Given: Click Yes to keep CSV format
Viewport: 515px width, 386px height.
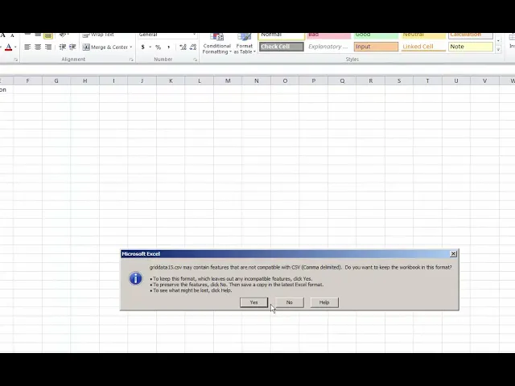Looking at the screenshot, I should (x=253, y=302).
